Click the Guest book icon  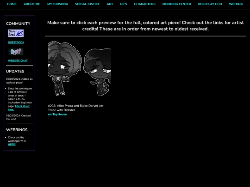pyautogui.click(x=16, y=33)
